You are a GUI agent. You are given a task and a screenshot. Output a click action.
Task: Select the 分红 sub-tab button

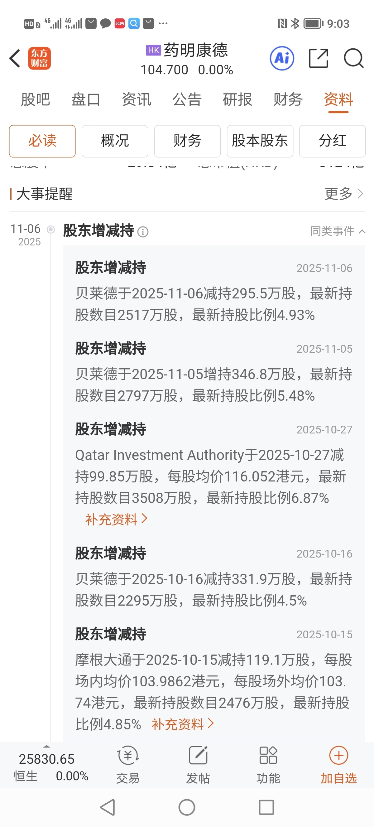pyautogui.click(x=332, y=141)
